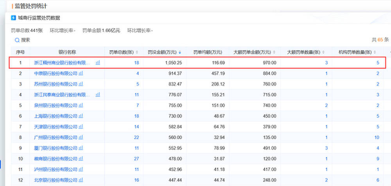
Task: Open the bank name link in row 1
Action: tap(62, 63)
